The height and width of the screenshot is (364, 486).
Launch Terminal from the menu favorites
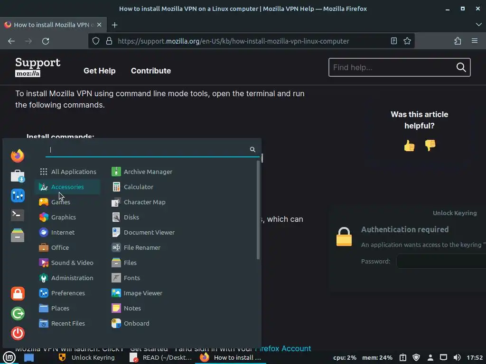click(x=18, y=215)
